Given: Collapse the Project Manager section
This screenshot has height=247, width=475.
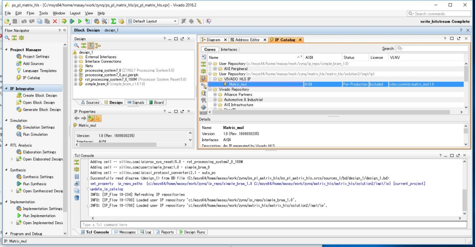Looking at the screenshot, I should [6, 49].
